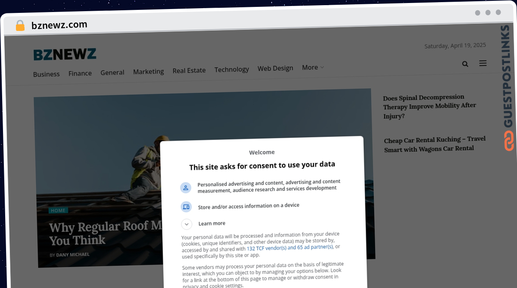
Task: Click the Welcome heading in consent dialog
Action: pos(262,152)
